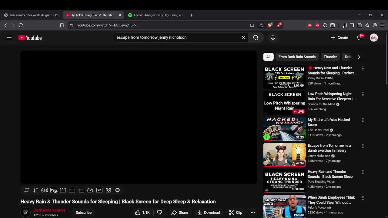Screen dimensions: 388x218
Task: Click the Clip scissors button
Action: (236, 213)
